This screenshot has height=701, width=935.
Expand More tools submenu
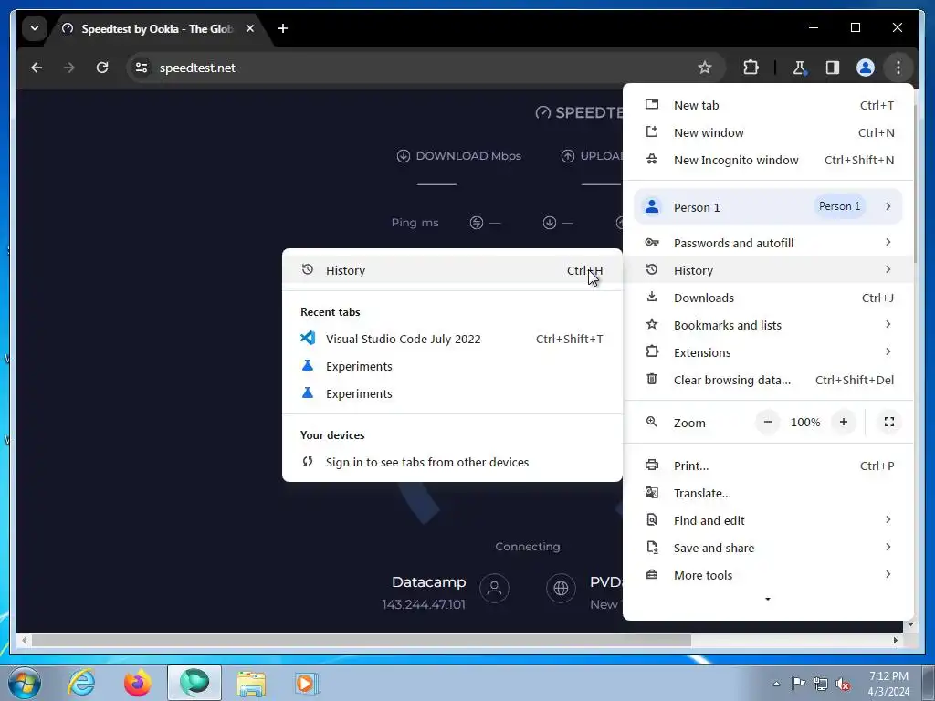pyautogui.click(x=768, y=575)
